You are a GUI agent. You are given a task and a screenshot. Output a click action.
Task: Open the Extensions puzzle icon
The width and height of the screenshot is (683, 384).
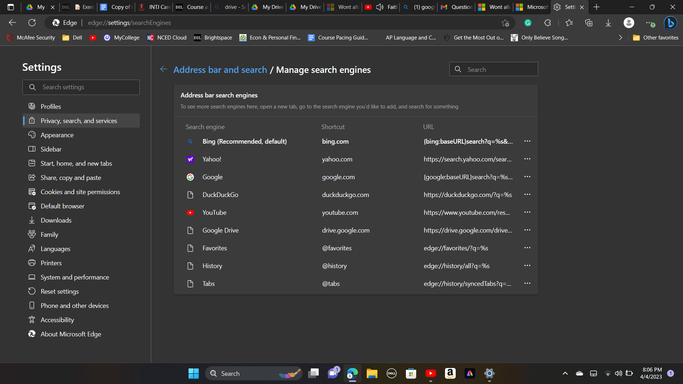[547, 23]
